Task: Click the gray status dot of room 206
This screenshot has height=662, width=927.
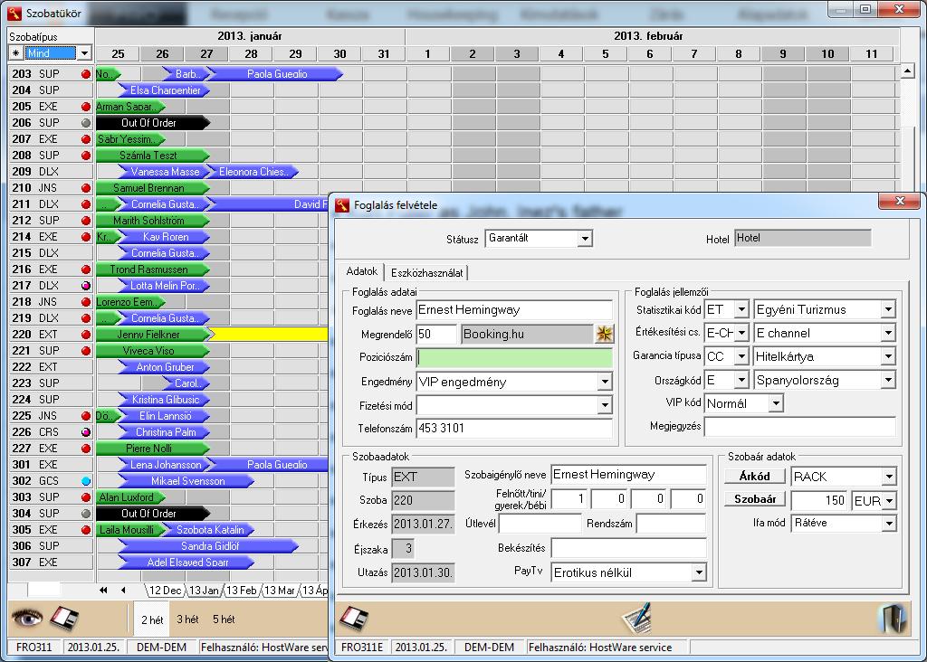Action: coord(86,123)
